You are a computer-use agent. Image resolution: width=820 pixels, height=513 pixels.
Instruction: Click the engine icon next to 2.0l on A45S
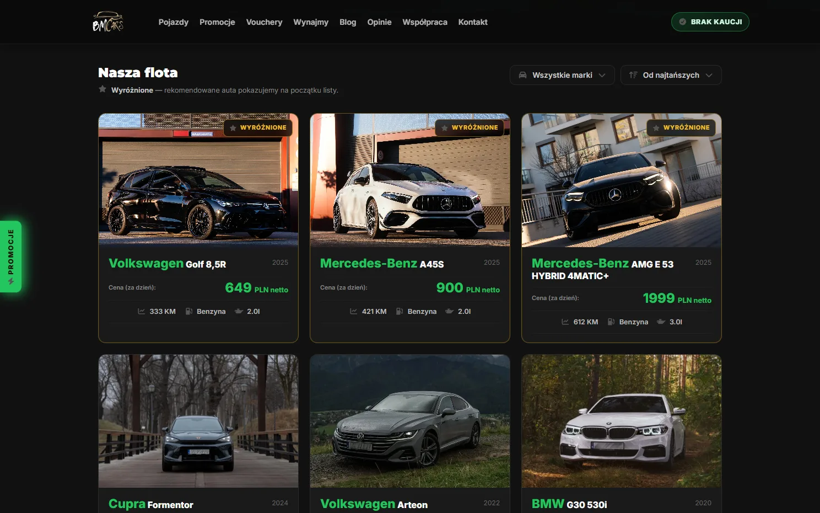[450, 312]
